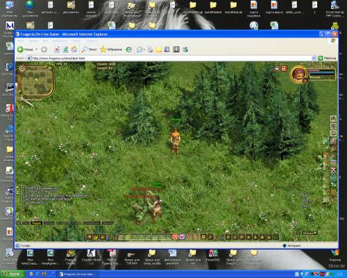Open the Messenger icon in IE toolbar

point(185,49)
